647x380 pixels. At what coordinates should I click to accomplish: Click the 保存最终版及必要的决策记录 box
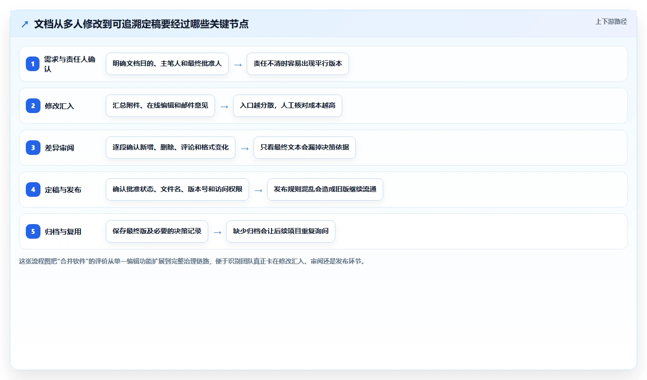coord(157,231)
